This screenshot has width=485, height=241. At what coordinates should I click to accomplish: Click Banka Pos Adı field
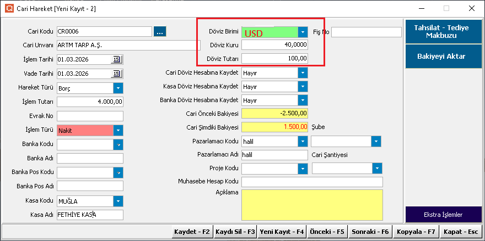[x=90, y=186]
